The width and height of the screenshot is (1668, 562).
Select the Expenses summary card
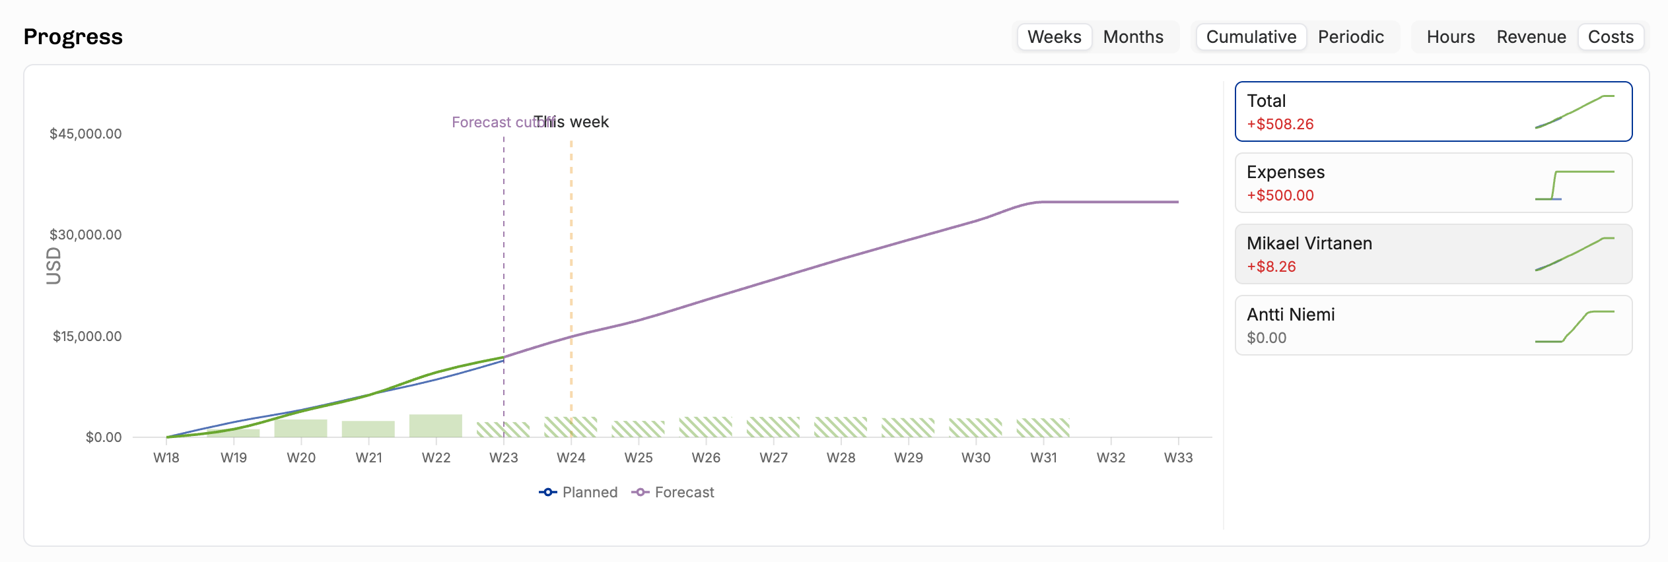1434,183
